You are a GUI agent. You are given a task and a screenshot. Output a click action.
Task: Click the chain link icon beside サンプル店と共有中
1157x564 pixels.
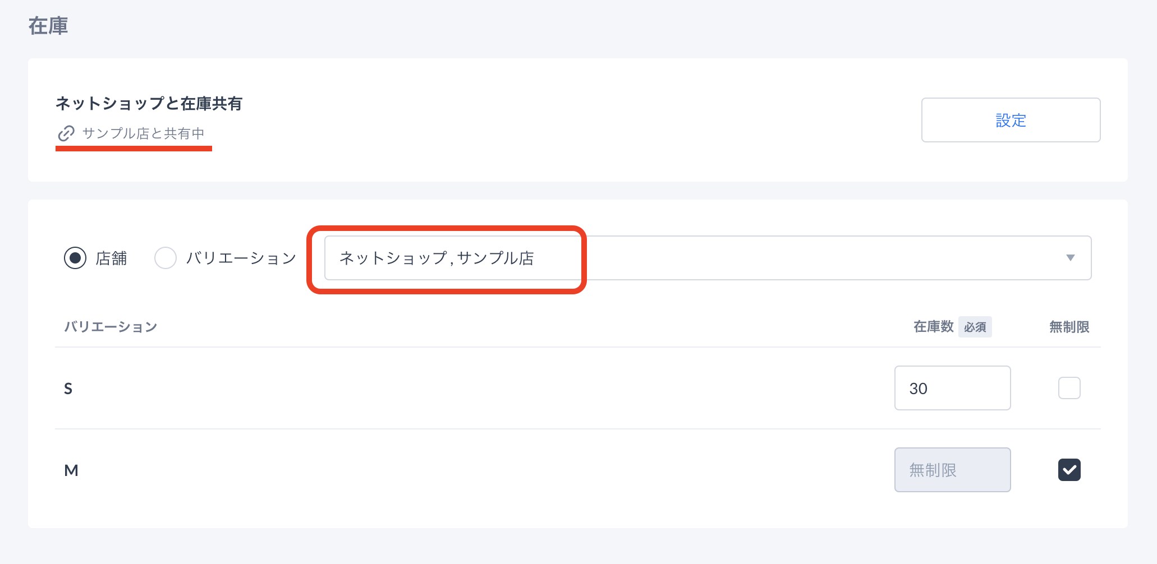[66, 133]
